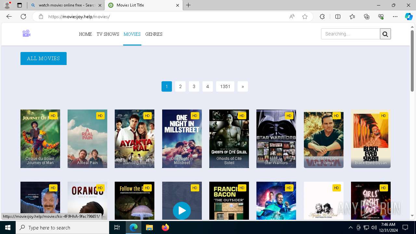Image resolution: width=416 pixels, height=234 pixels.
Task: View site information padlock icon
Action: click(41, 17)
